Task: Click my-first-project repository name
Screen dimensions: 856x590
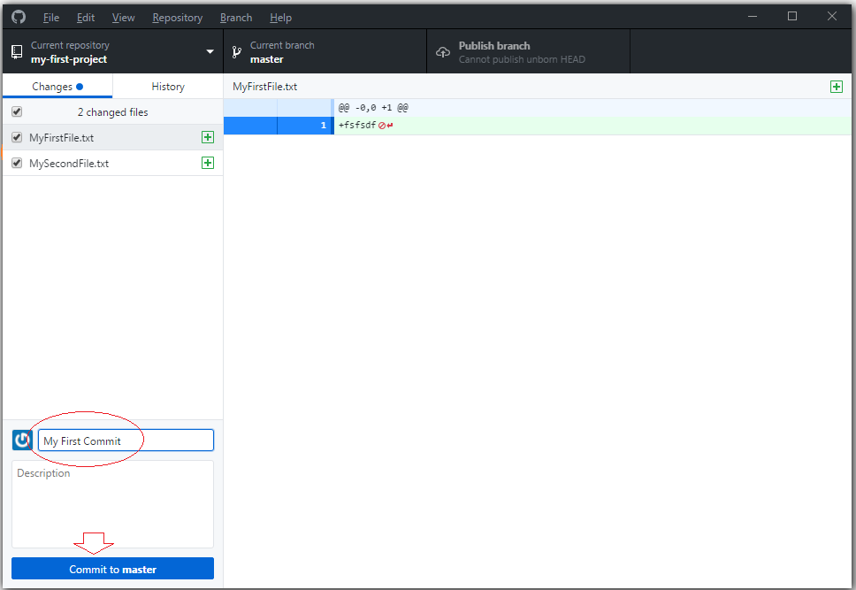Action: pos(69,59)
